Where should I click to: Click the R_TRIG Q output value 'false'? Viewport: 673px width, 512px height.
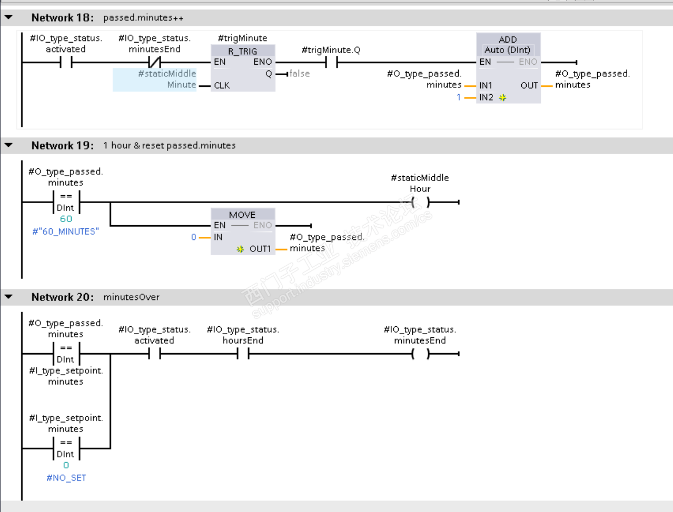pos(300,74)
